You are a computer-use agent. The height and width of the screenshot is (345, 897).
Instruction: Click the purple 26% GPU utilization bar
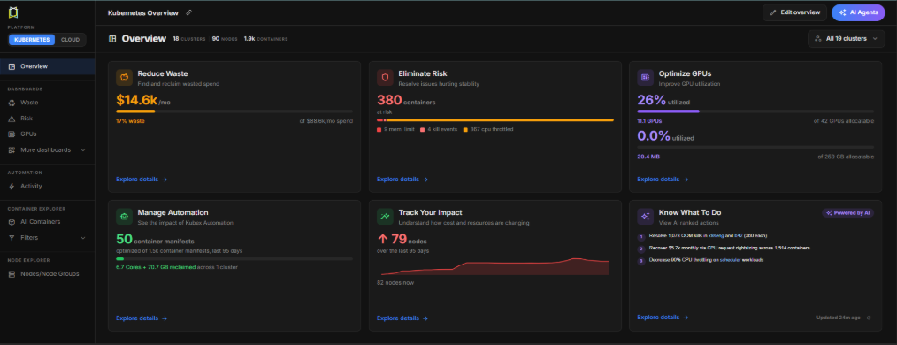(755, 111)
